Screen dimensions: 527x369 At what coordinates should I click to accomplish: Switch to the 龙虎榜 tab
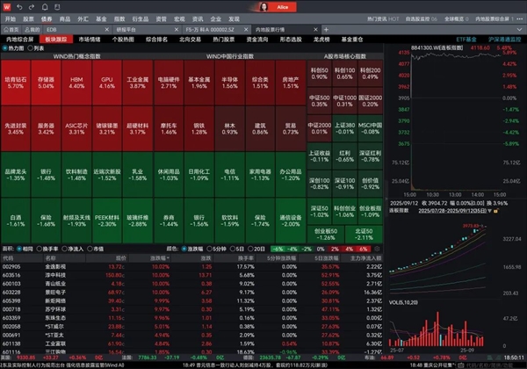click(x=324, y=39)
